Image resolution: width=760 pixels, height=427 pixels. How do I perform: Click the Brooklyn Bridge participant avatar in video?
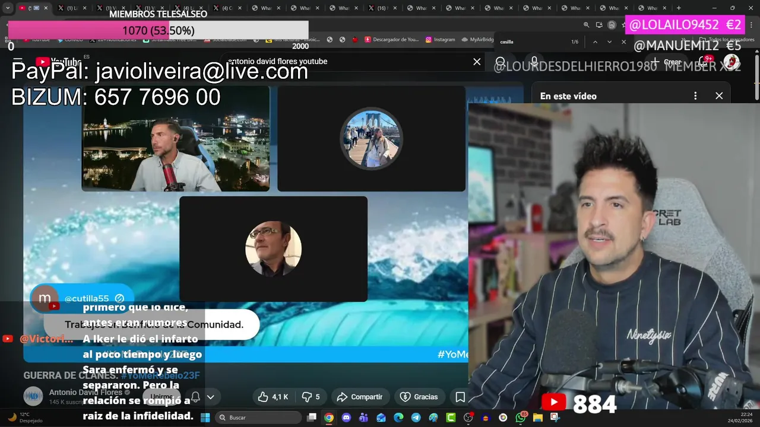372,139
